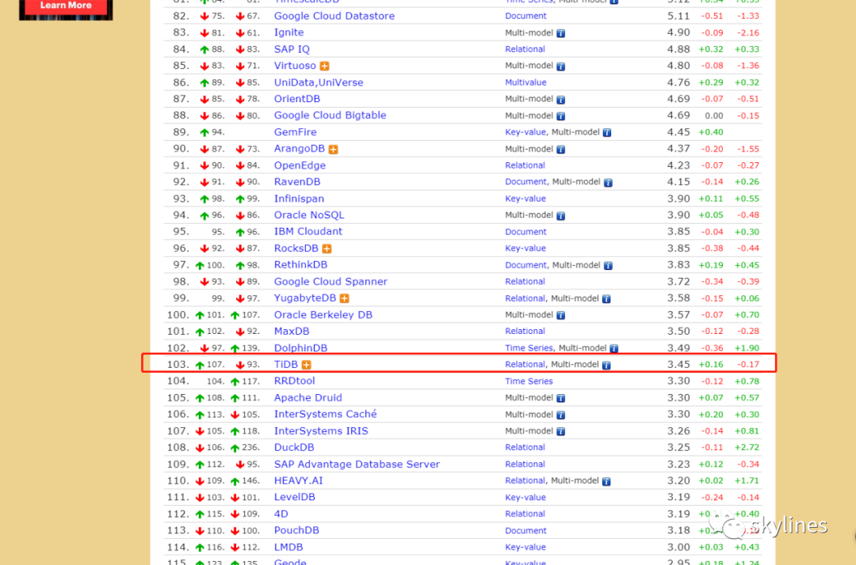Open the Apache Druid link
Viewport: 856px width, 565px height.
[308, 397]
